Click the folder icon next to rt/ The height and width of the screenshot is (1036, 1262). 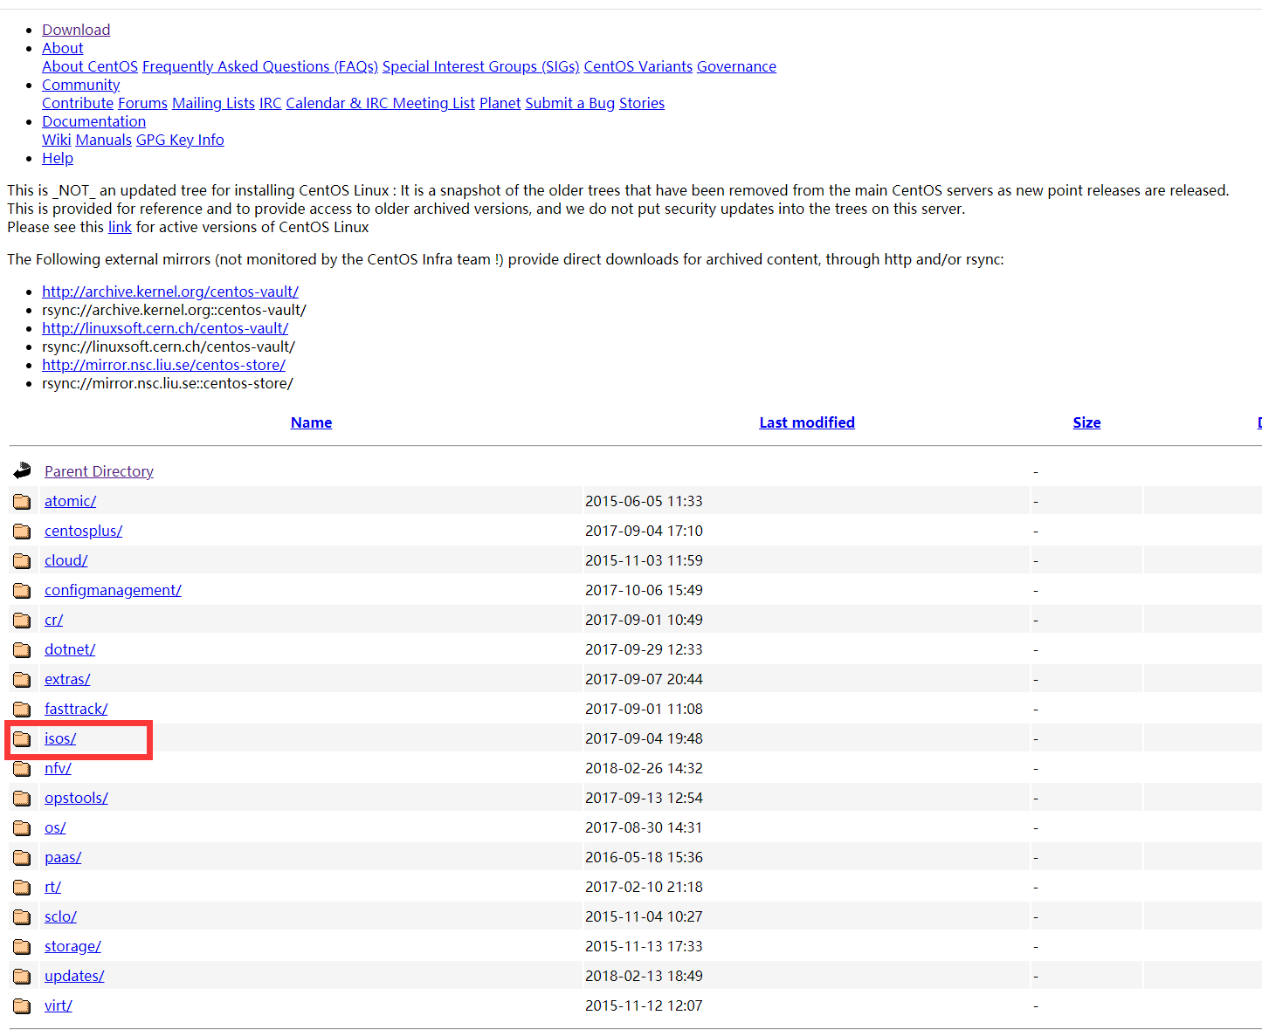point(22,887)
